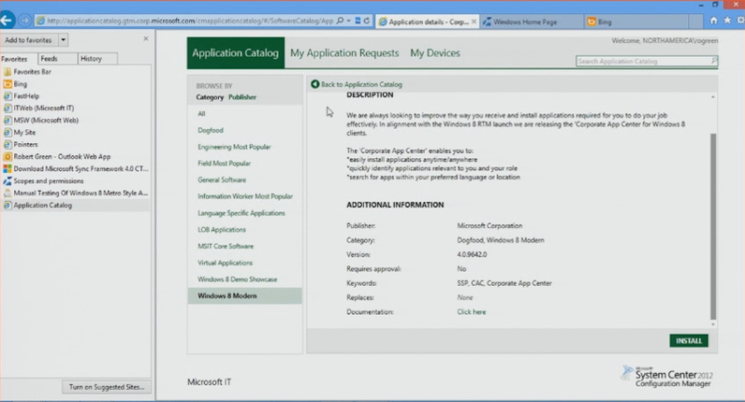This screenshot has height=402, width=745.
Task: Switch to the Bing browser tab
Action: coord(637,21)
